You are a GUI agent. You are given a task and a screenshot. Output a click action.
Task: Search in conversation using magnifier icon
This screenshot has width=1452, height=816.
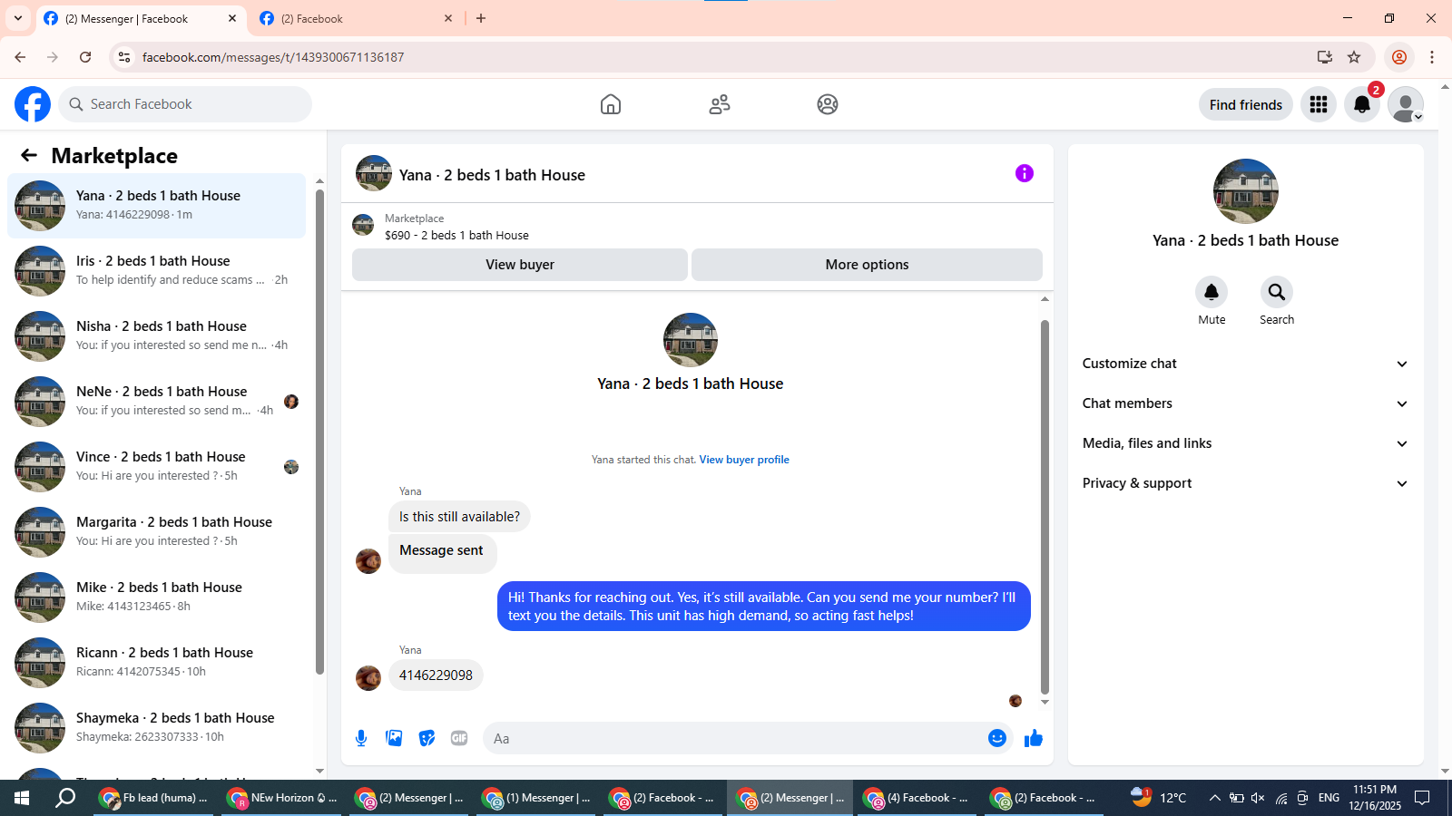click(x=1277, y=292)
